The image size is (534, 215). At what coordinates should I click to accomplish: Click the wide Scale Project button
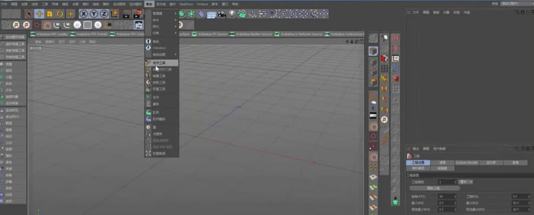tap(435, 188)
